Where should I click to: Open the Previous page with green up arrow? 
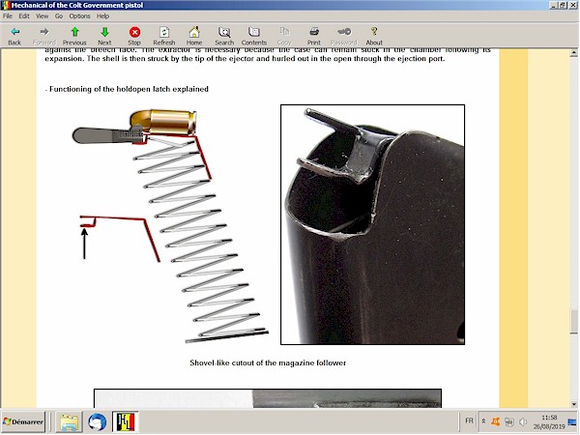[x=74, y=36]
